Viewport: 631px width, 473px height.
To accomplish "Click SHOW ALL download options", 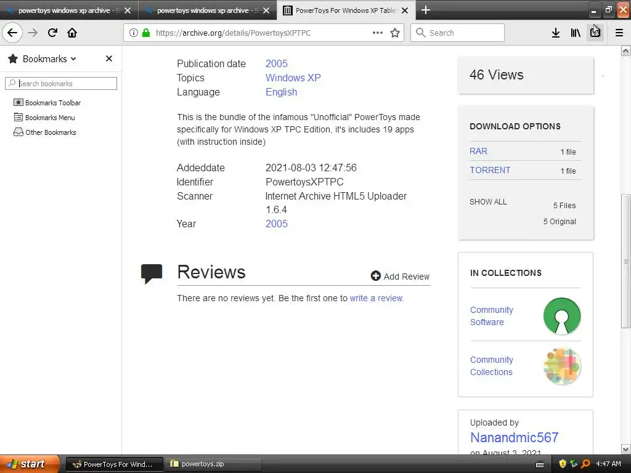I will coord(488,201).
